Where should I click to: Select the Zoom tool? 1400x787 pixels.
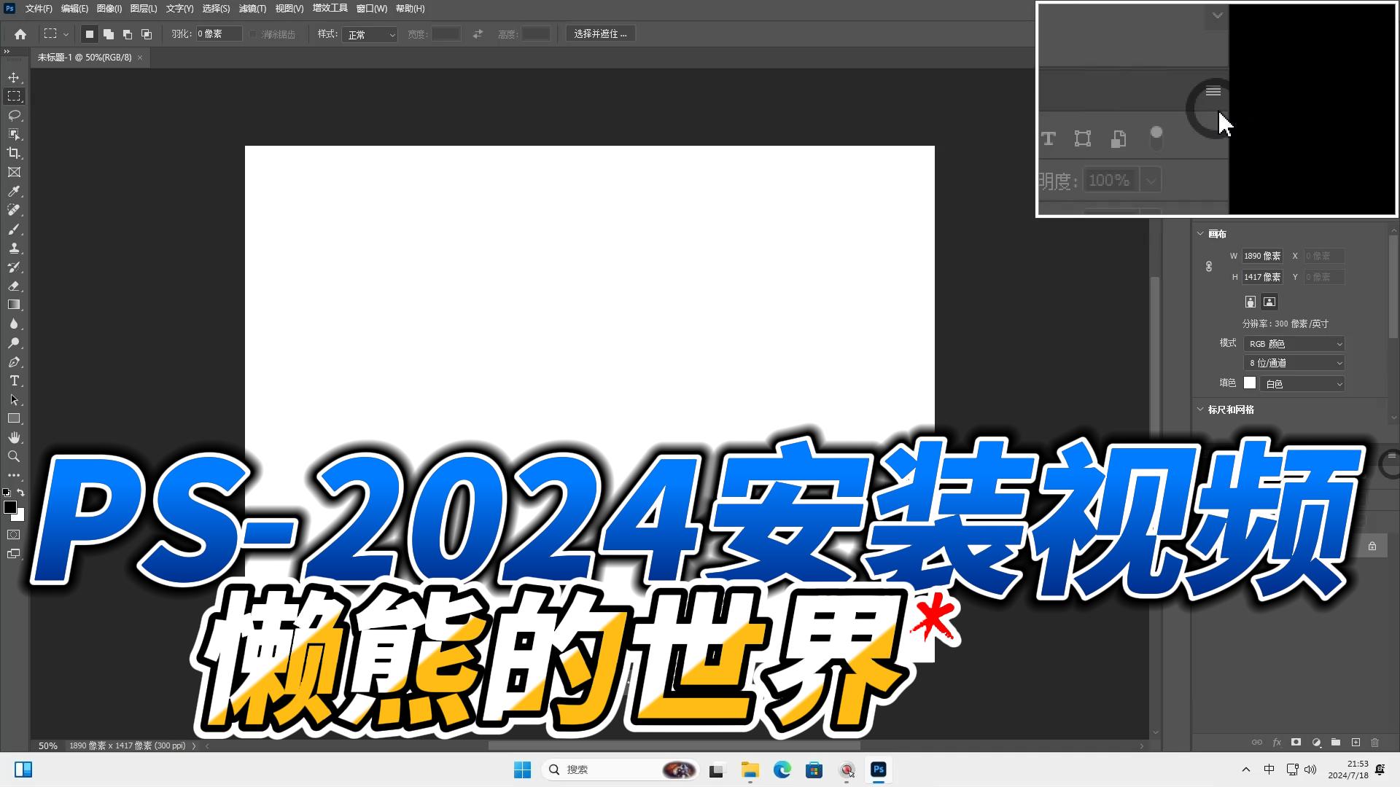pos(14,457)
